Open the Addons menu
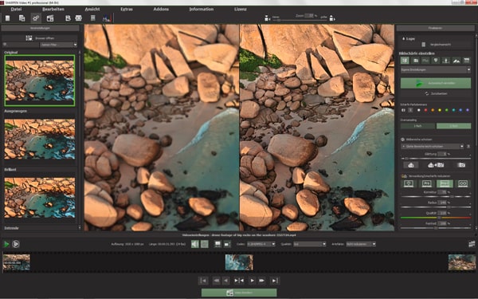This screenshot has width=478, height=299. pyautogui.click(x=161, y=9)
